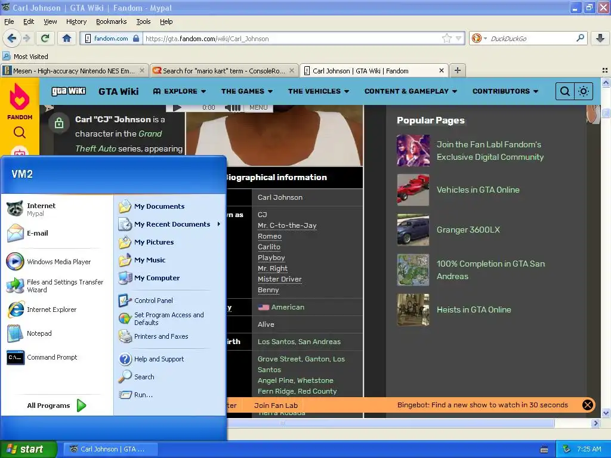The width and height of the screenshot is (611, 458).
Task: Click the red race car thumbnail
Action: (413, 190)
